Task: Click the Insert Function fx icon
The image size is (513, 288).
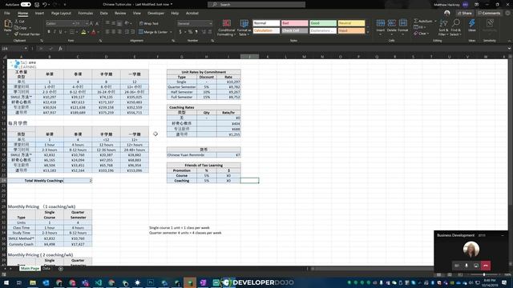Action: pyautogui.click(x=60, y=49)
